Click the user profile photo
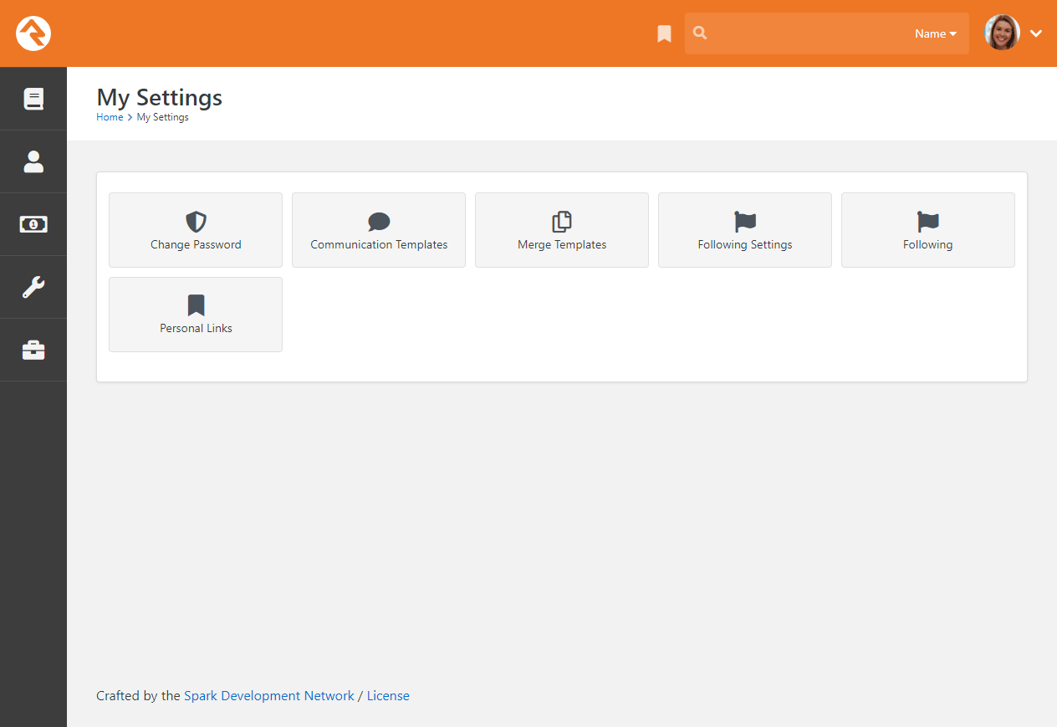 tap(1003, 33)
